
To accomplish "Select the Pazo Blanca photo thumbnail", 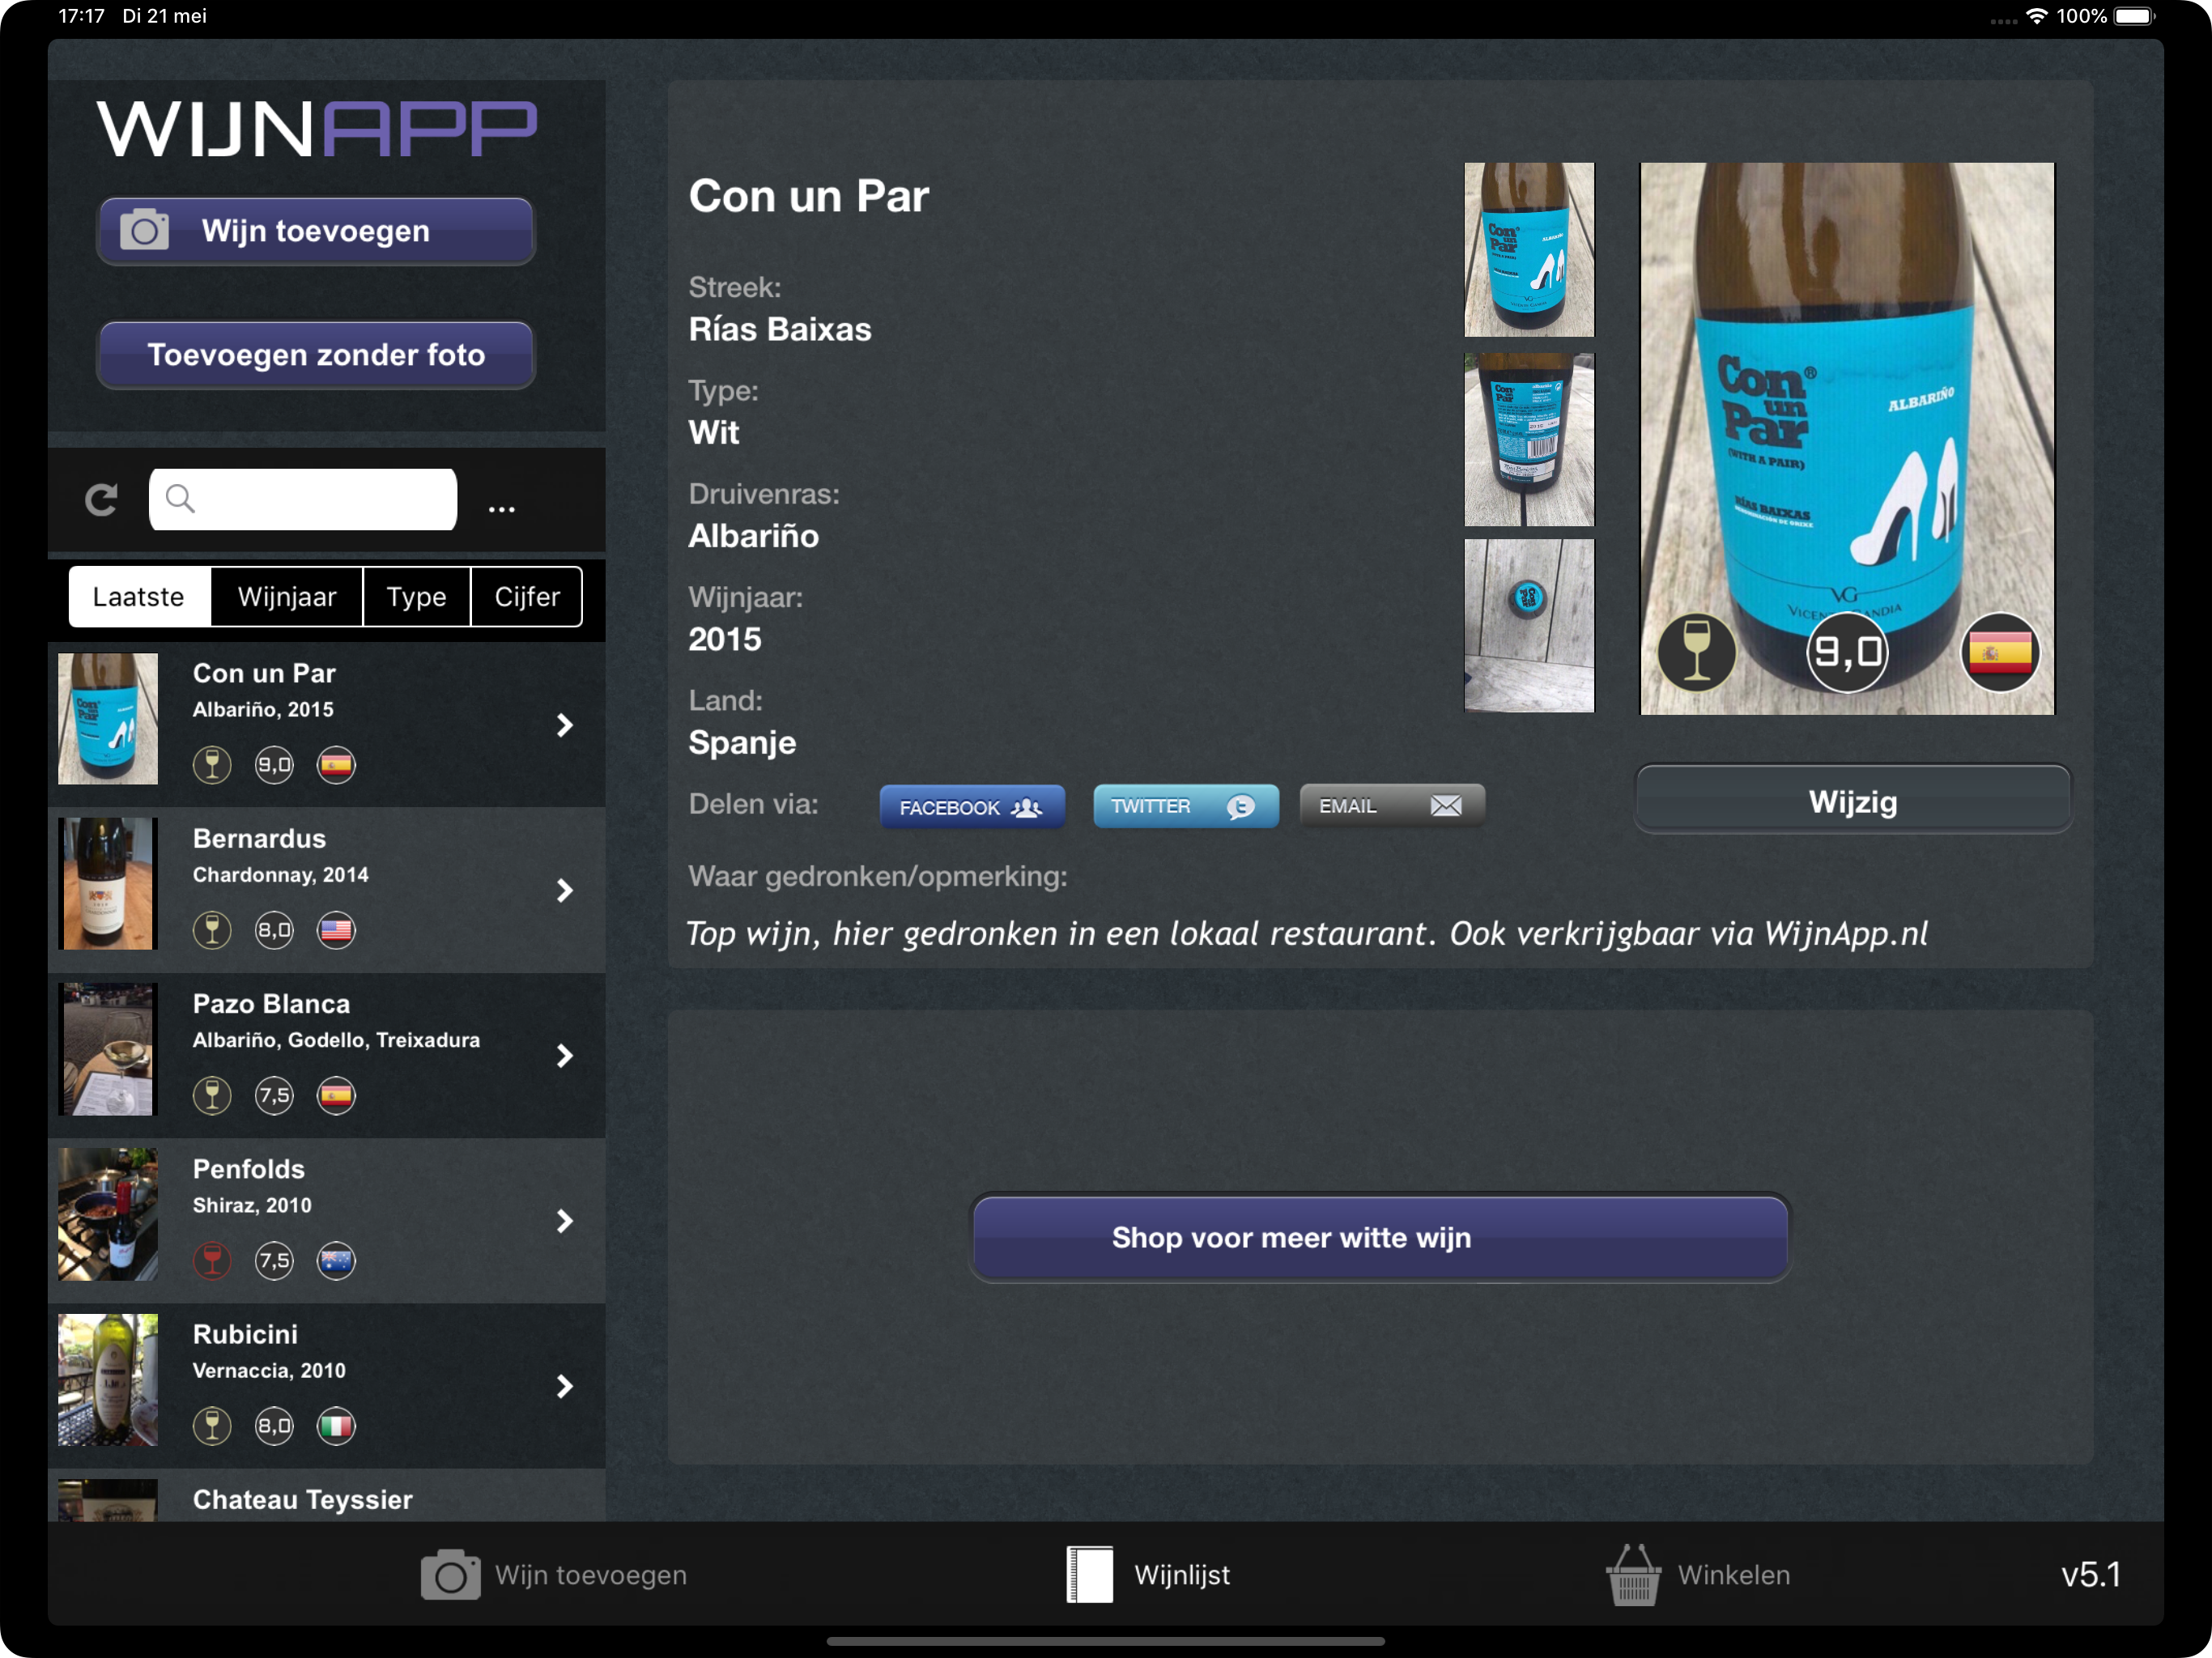I will (108, 1049).
